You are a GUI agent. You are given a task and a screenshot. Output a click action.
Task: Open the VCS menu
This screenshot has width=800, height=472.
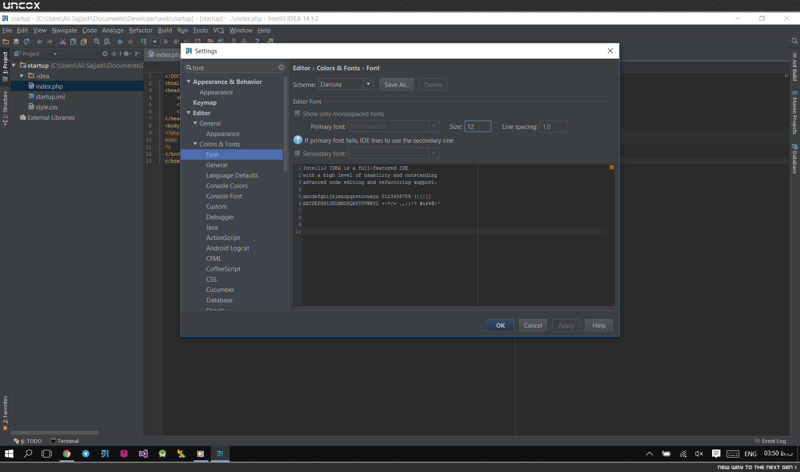coord(219,30)
